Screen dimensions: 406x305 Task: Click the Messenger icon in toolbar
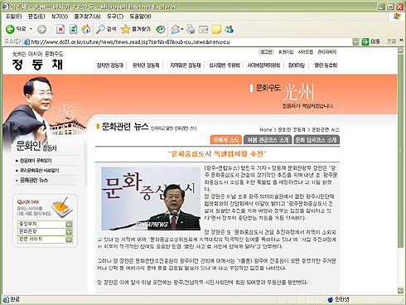click(x=229, y=29)
